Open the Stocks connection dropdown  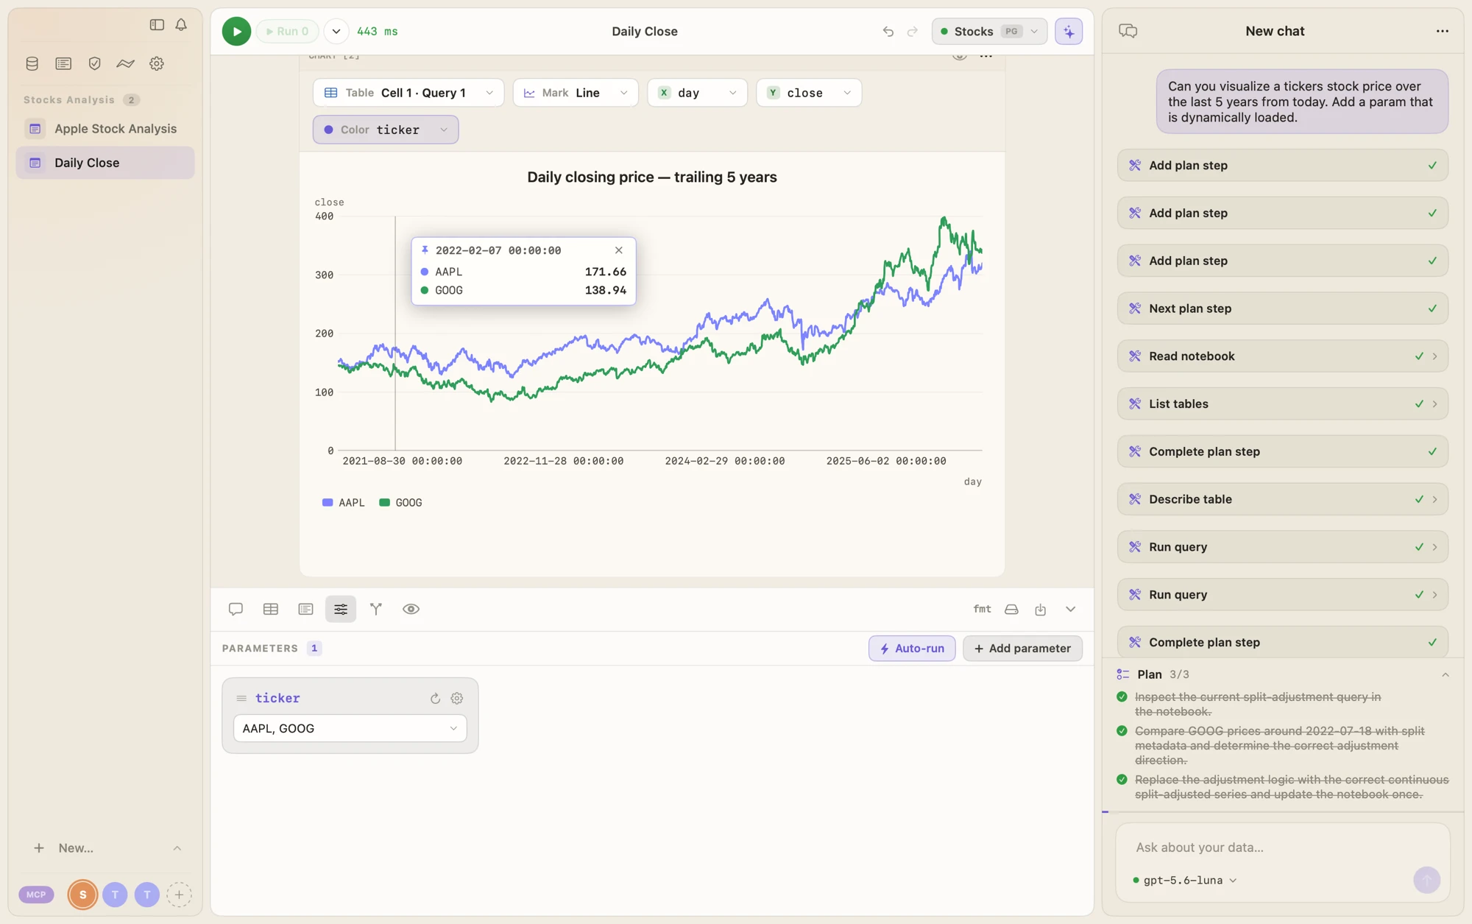[x=989, y=31]
